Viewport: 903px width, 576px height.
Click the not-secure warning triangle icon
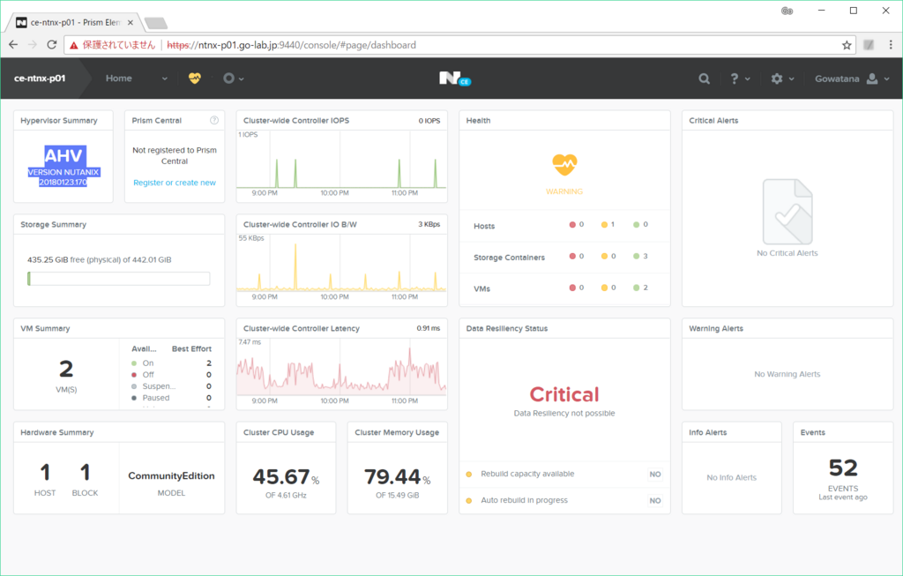coord(74,45)
